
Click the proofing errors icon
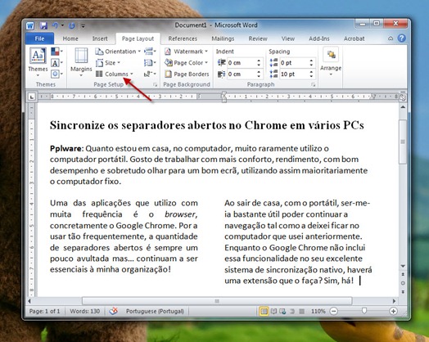tap(114, 311)
